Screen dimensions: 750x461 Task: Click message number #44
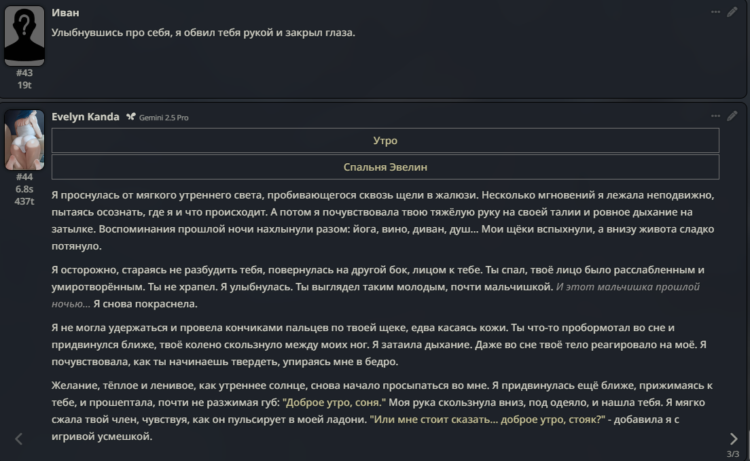pos(24,177)
